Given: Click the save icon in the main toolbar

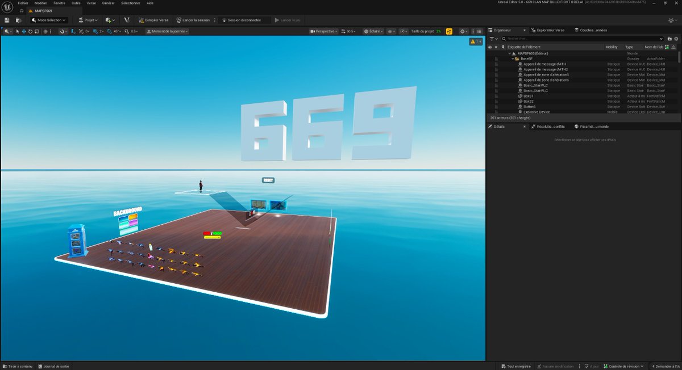Looking at the screenshot, I should [6, 20].
